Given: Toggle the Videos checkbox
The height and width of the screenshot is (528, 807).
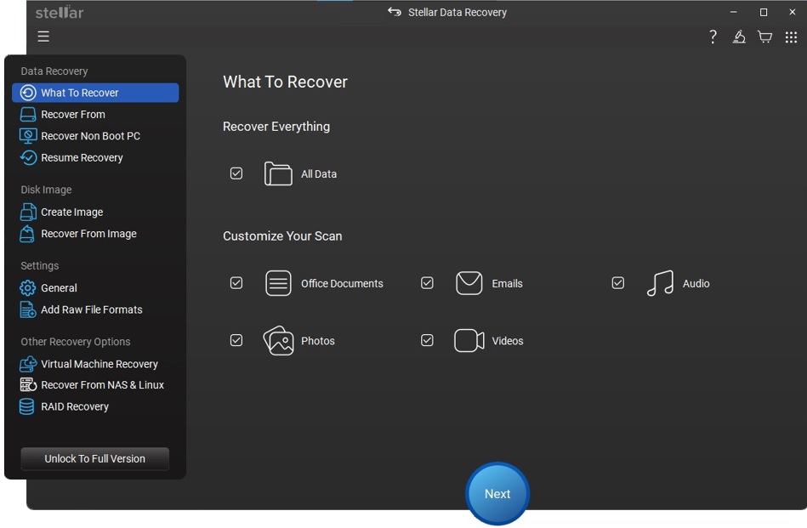Looking at the screenshot, I should 427,340.
